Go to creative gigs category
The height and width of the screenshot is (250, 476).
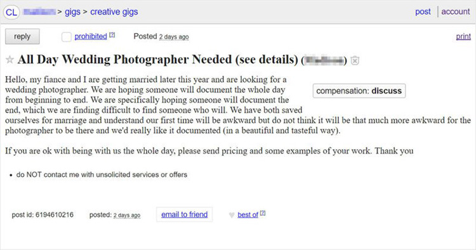(x=114, y=12)
